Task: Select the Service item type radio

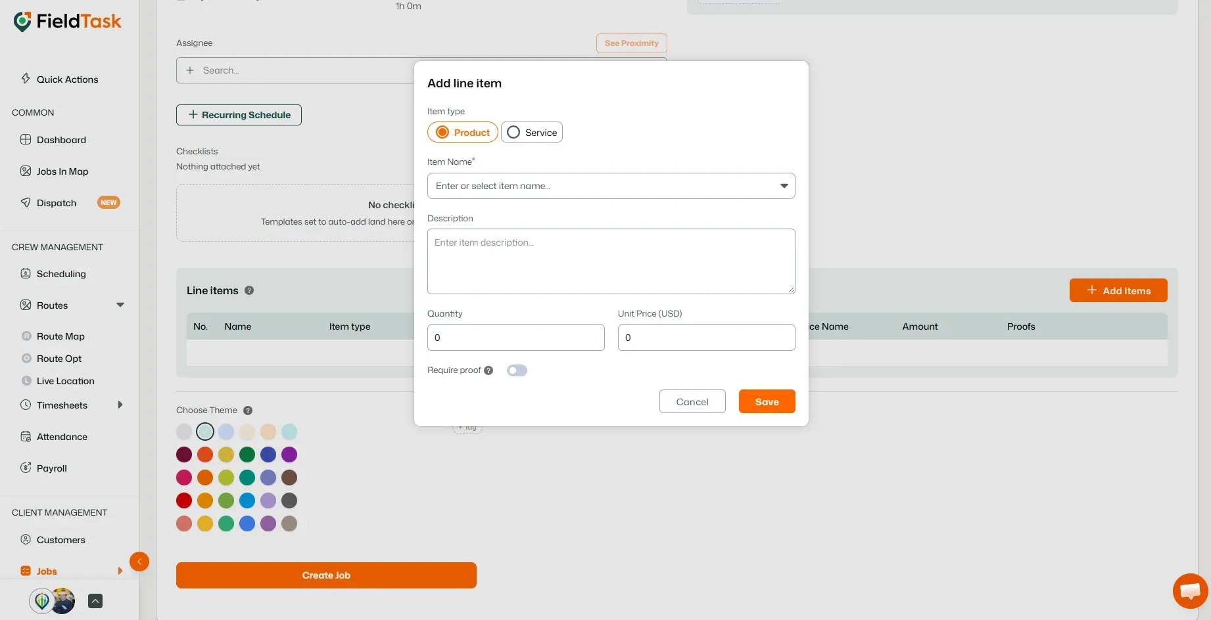Action: 532,132
